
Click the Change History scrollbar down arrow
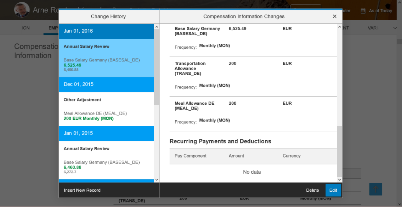pyautogui.click(x=157, y=180)
